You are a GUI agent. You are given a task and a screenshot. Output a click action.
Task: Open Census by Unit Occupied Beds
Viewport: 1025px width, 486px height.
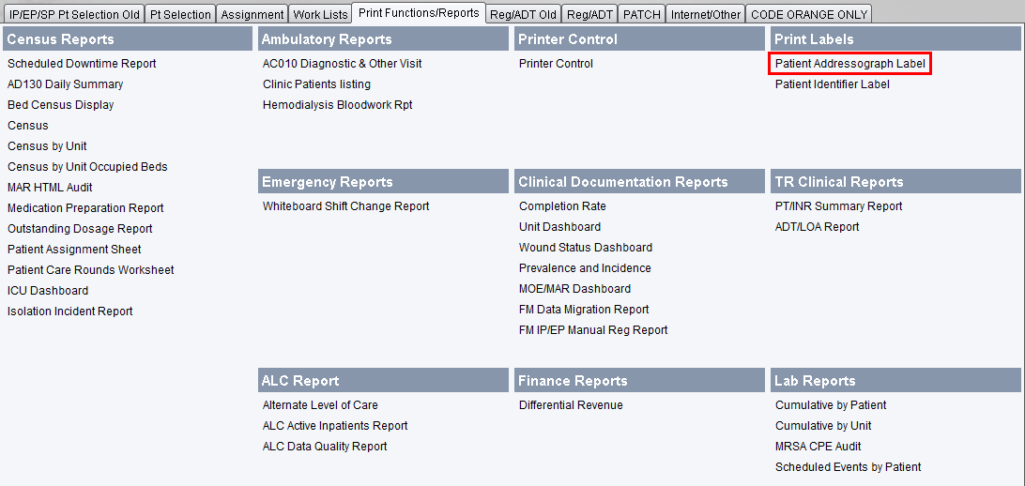[87, 167]
